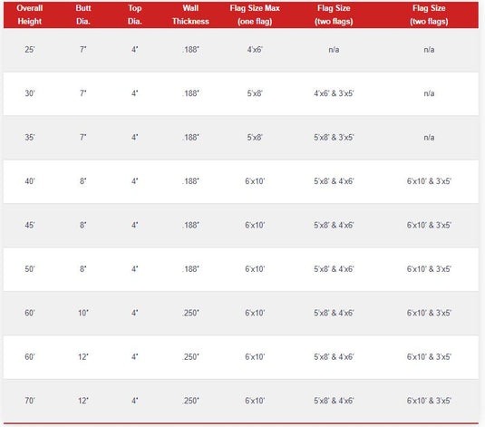Click the 4" top diameter in 25' row
Viewport: 485px width, 427px height.
coord(135,50)
